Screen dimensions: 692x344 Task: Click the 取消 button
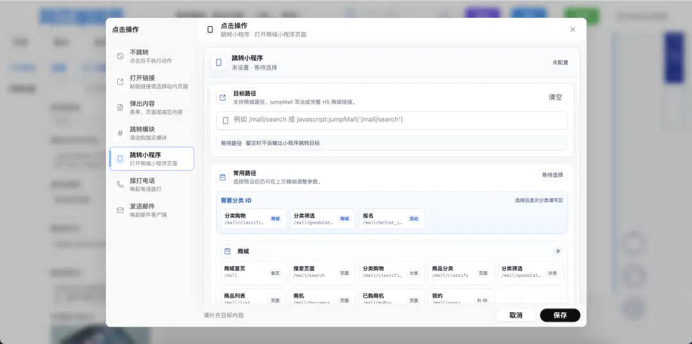pyautogui.click(x=516, y=315)
